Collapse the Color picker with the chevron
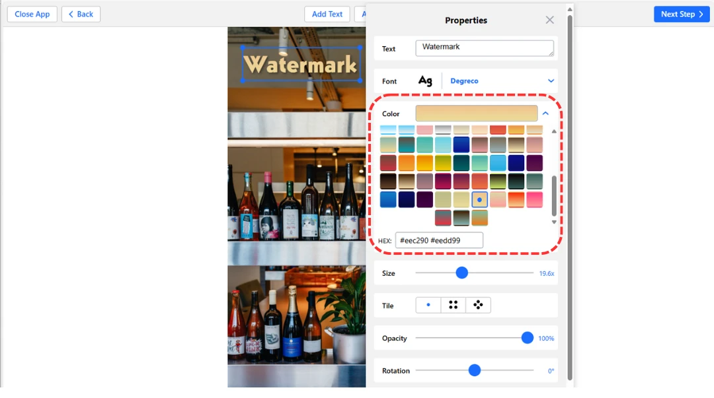Viewport: 714px width, 398px height. [545, 114]
